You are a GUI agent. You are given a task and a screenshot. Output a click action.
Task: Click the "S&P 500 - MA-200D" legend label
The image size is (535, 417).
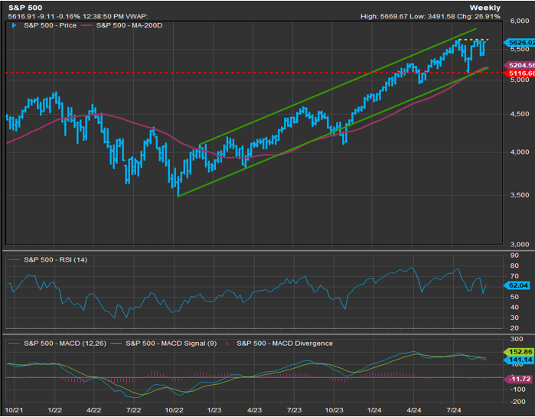129,25
